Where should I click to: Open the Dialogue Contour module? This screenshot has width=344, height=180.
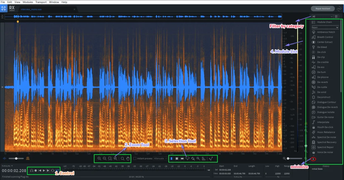[324, 102]
